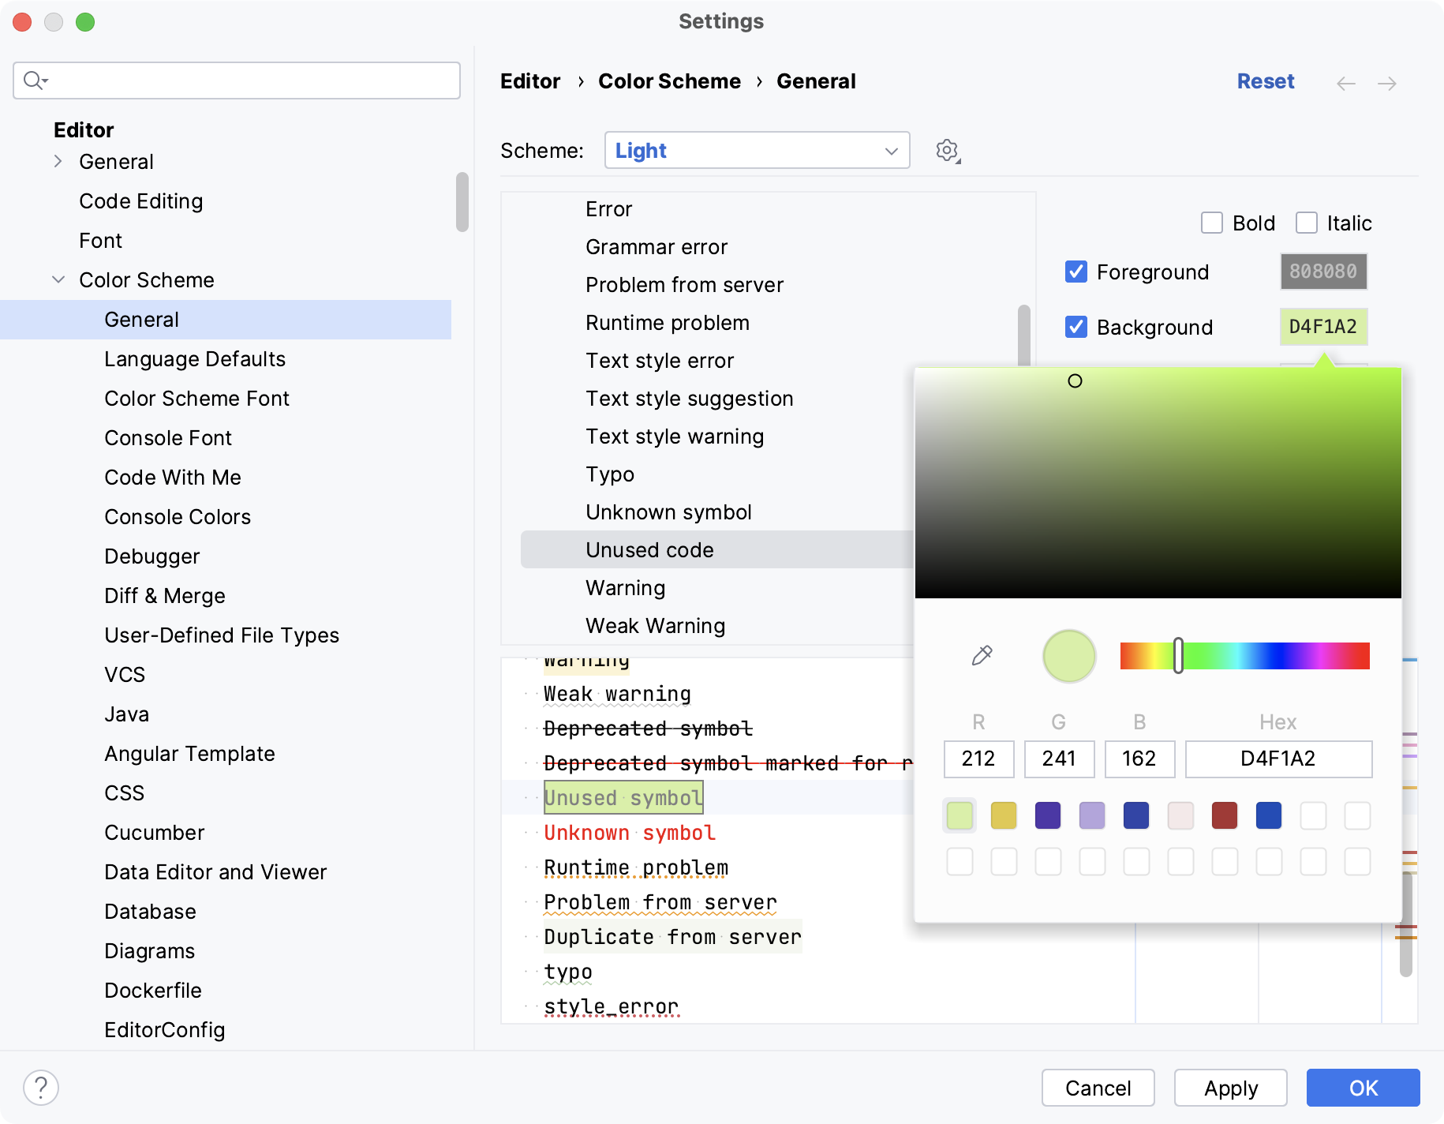Open the scheme gear actions menu
Viewport: 1444px width, 1124px height.
click(948, 150)
